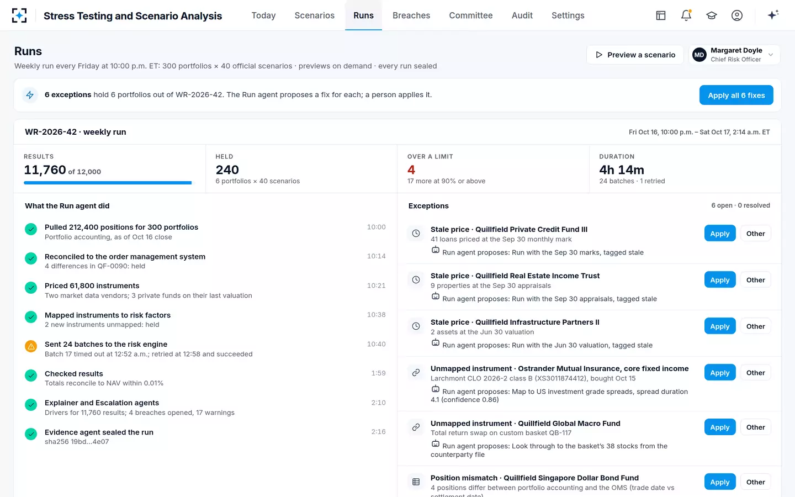795x497 pixels.
Task: Open Other options for Real Estate Income Trust
Action: pos(755,280)
